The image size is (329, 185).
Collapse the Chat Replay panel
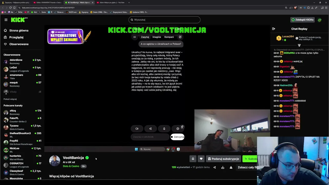point(273,29)
